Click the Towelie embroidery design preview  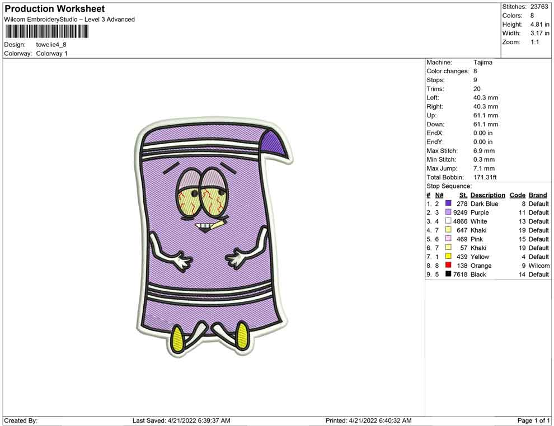click(x=213, y=236)
